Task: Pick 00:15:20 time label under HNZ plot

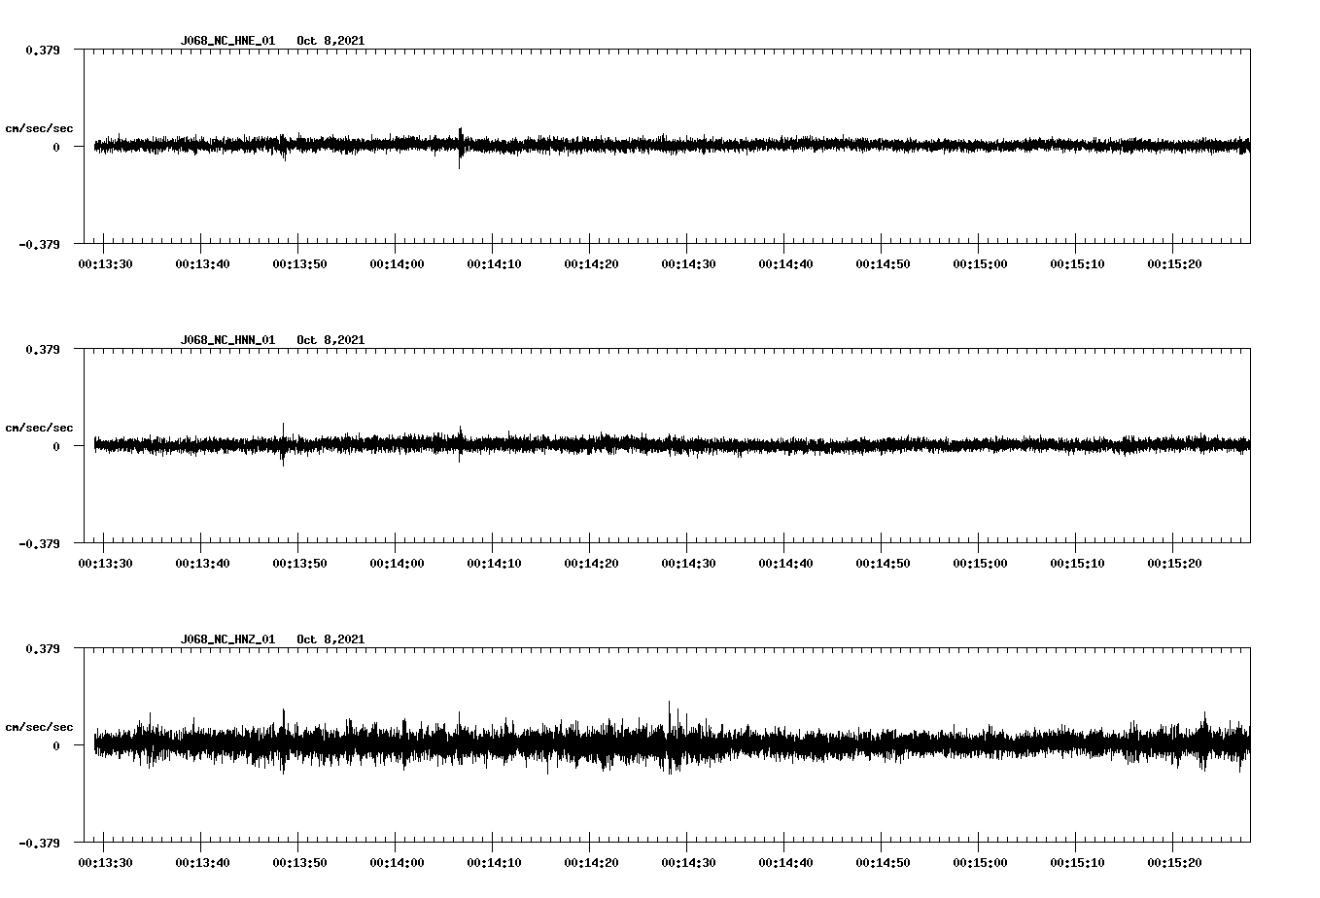Action: [1174, 863]
